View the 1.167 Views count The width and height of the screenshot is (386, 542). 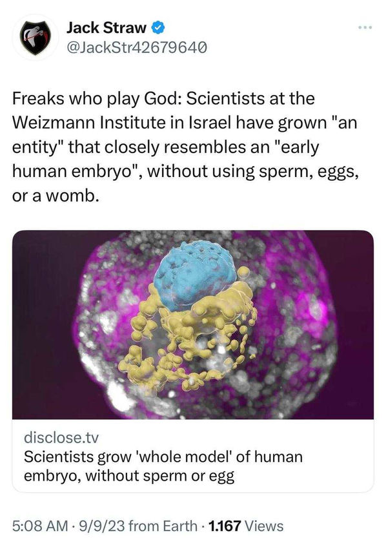point(246,526)
